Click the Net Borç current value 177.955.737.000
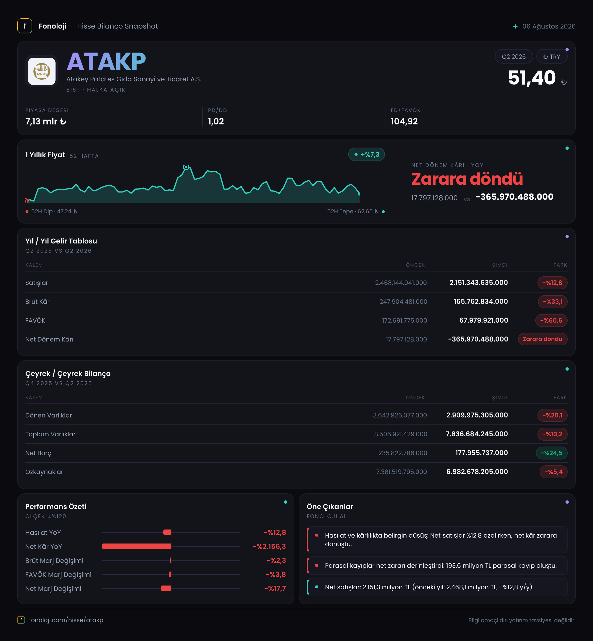 482,453
